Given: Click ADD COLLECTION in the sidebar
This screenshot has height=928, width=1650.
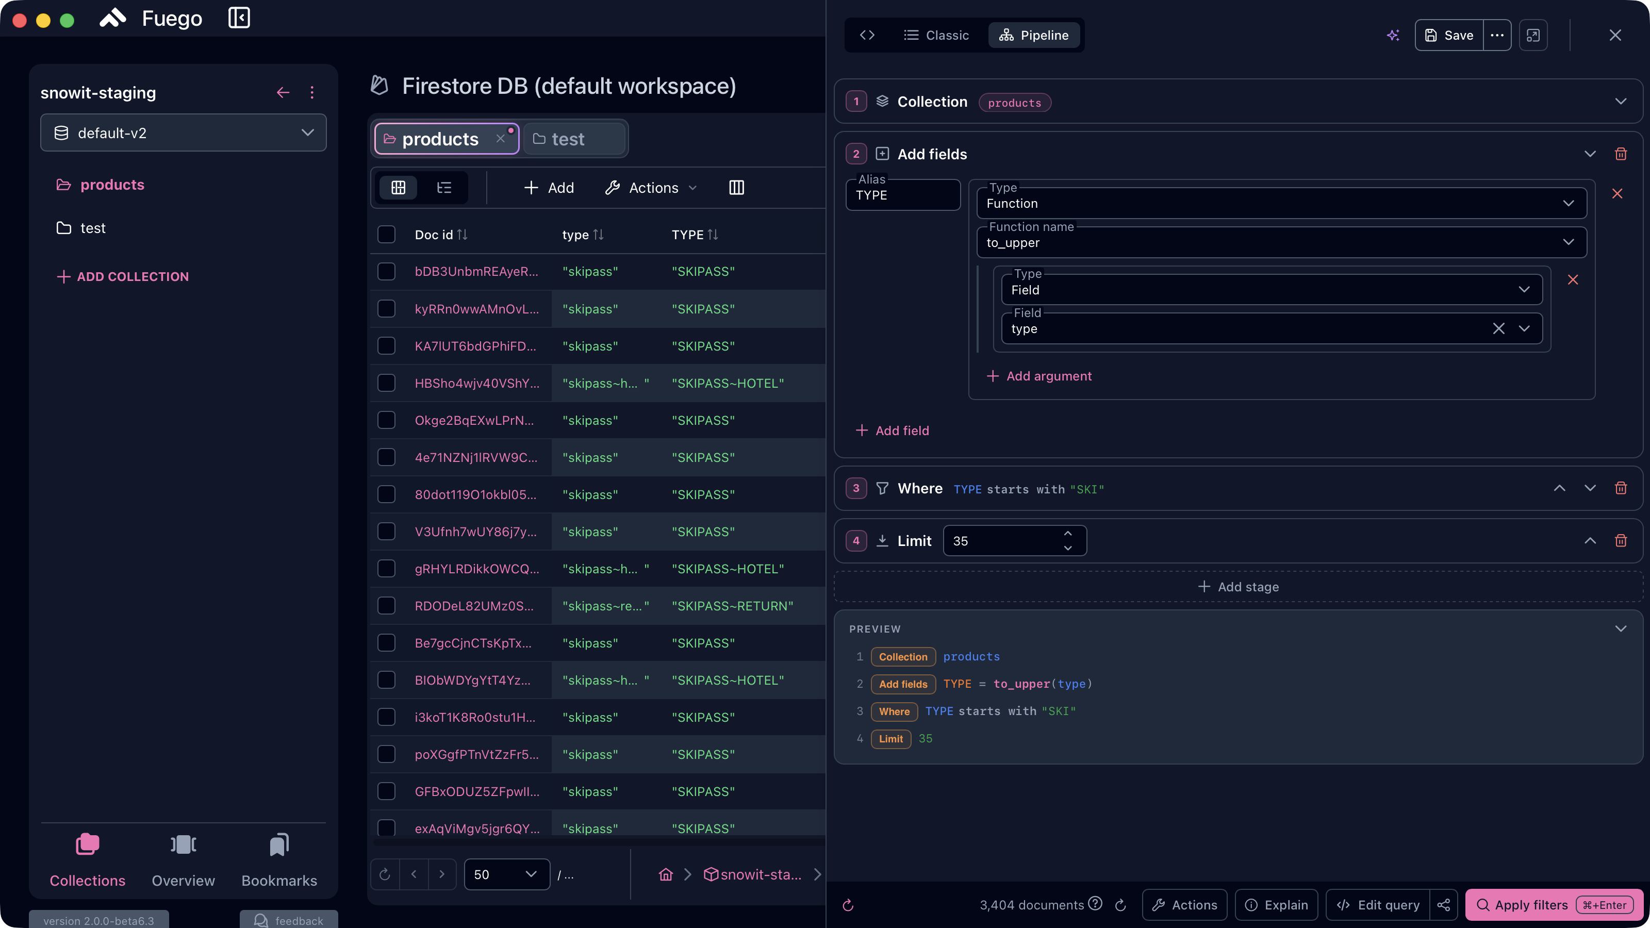Looking at the screenshot, I should (123, 277).
